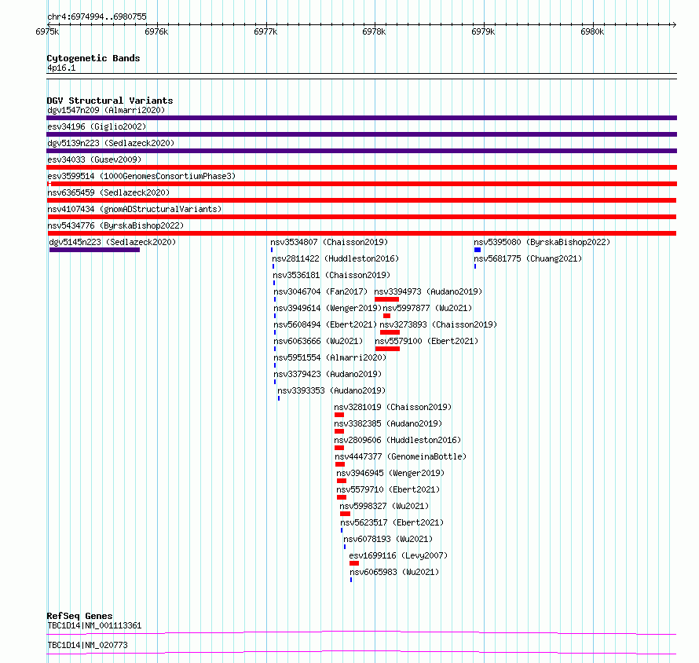Click the red bar under esv1699116
699x663 pixels.
coord(354,563)
